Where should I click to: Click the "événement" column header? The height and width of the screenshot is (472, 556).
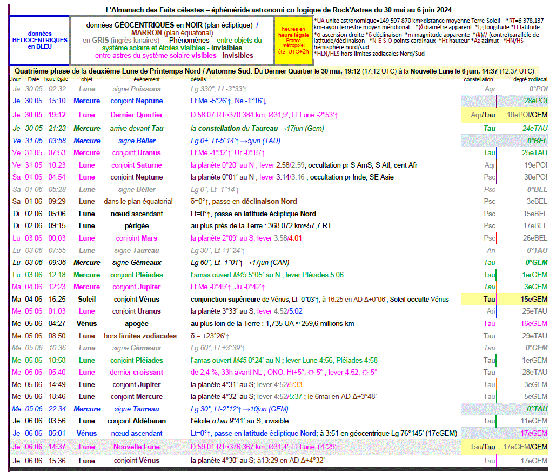pos(147,79)
